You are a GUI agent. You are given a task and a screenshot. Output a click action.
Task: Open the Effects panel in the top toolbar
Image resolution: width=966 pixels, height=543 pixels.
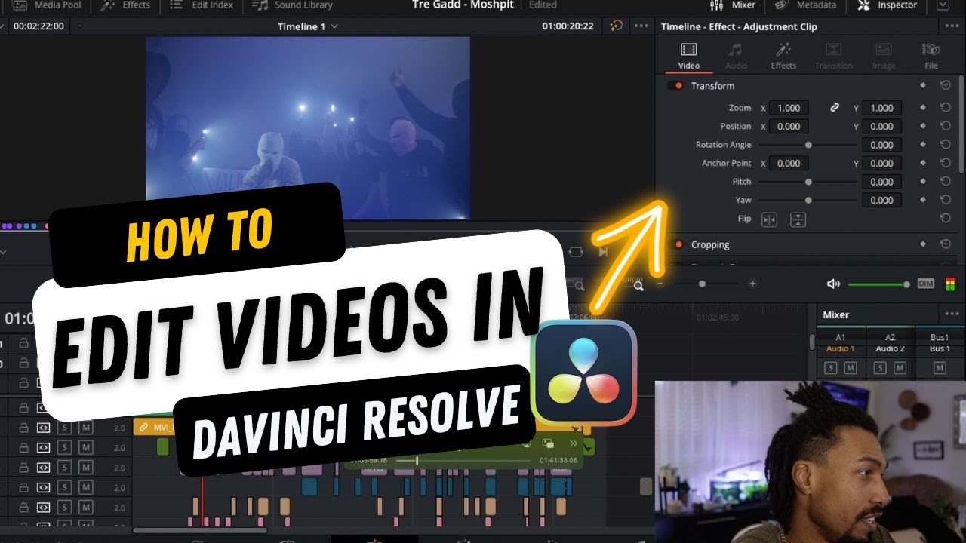coord(126,5)
